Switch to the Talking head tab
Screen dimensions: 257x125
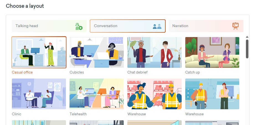pyautogui.click(x=49, y=26)
